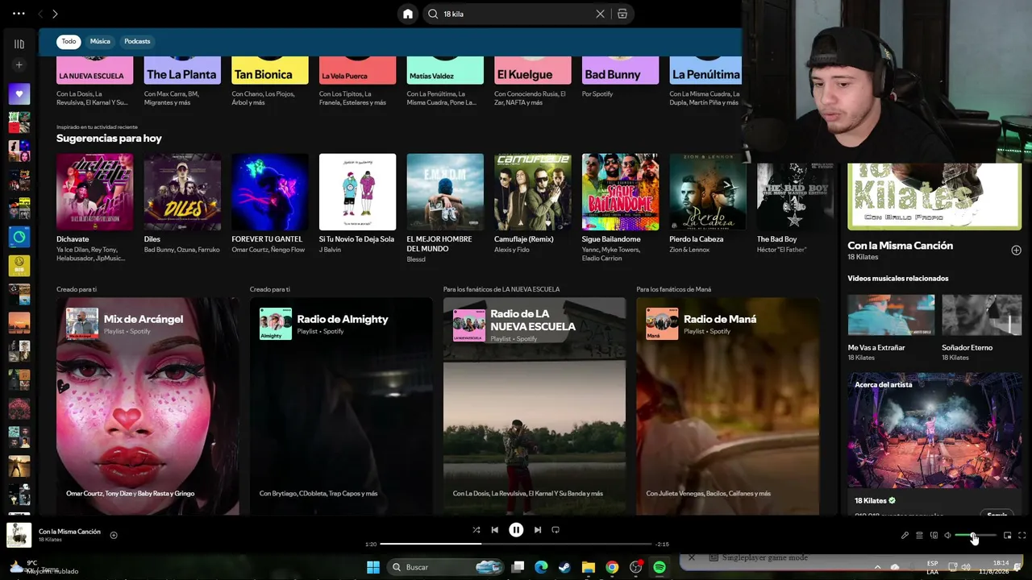Add current song to Liked Songs in player bar
Image resolution: width=1032 pixels, height=580 pixels.
click(x=114, y=535)
